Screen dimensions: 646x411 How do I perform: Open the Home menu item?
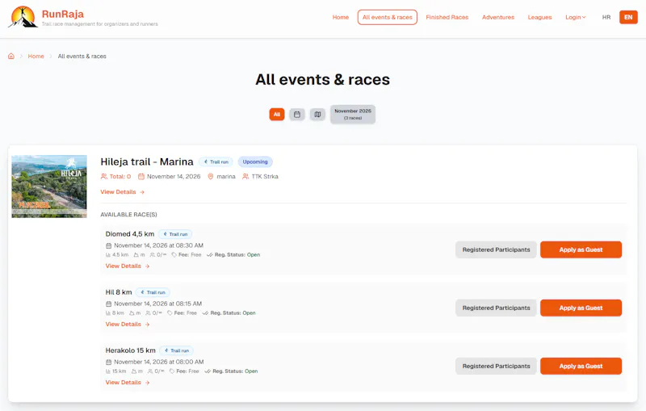(x=341, y=17)
